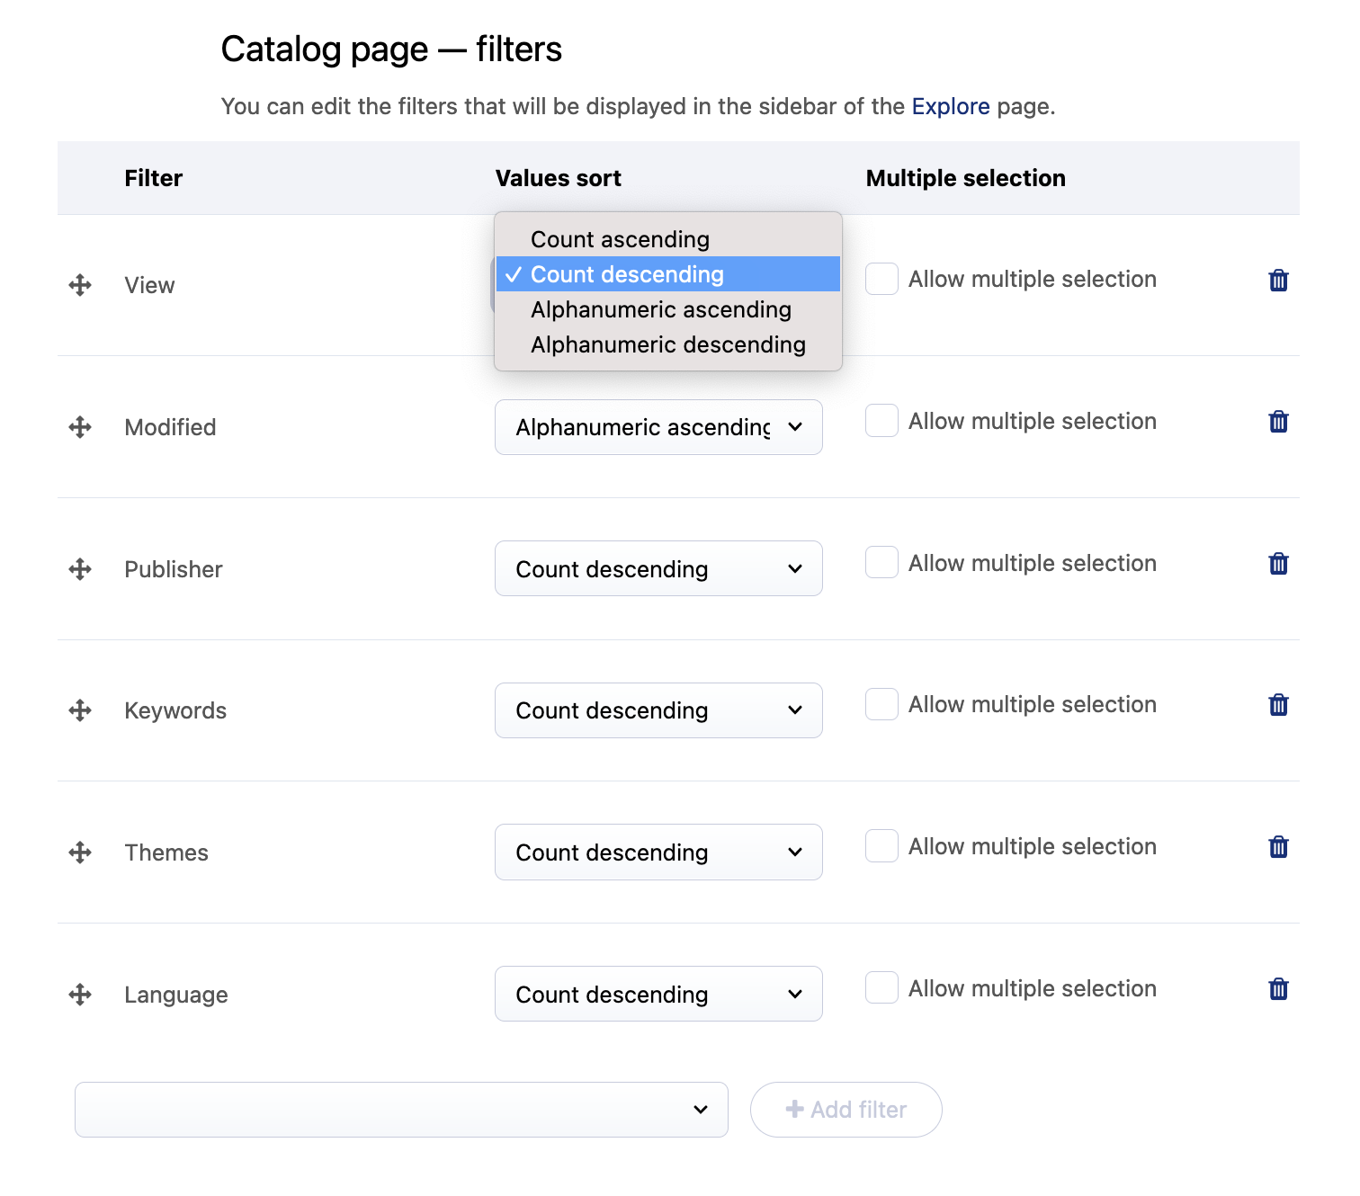Click the reorder handle next to Themes

(x=80, y=852)
